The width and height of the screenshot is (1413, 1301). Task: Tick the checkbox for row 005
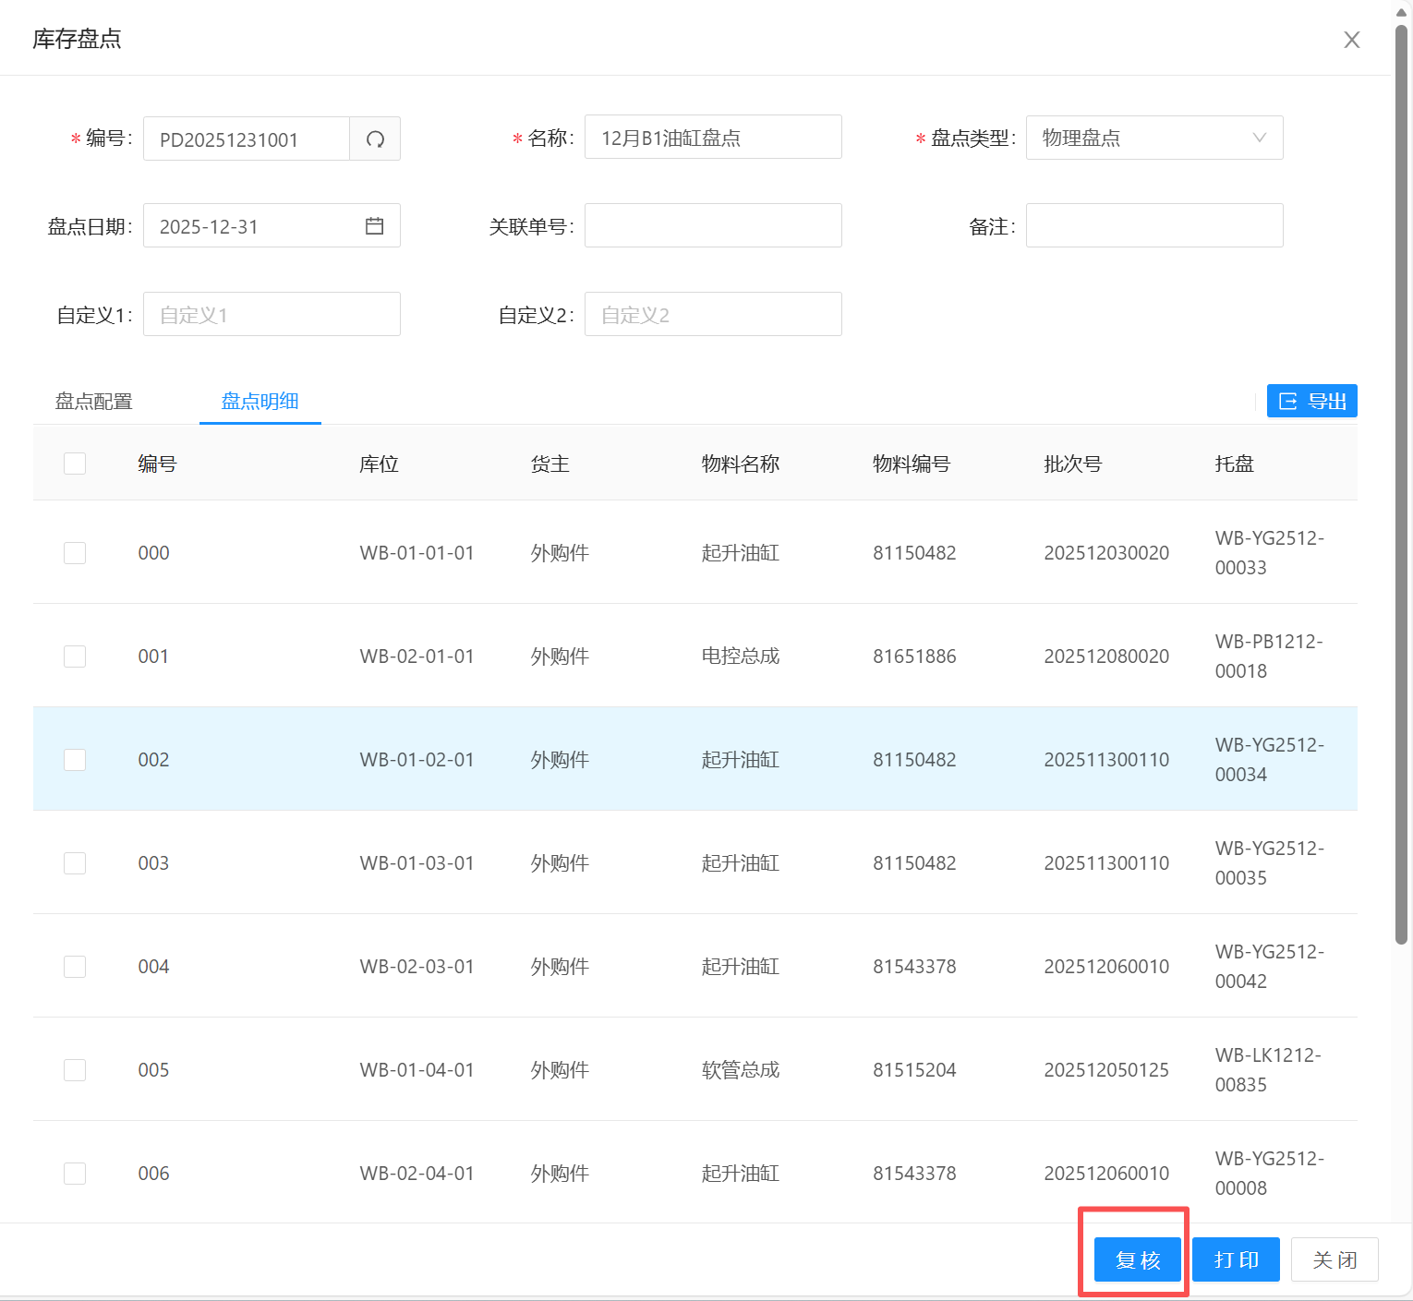coord(75,1070)
